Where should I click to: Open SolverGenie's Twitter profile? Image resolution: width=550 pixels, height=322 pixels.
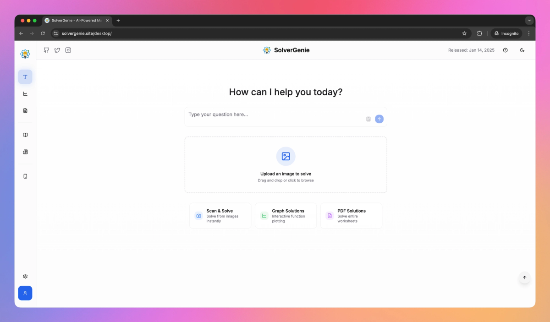57,50
